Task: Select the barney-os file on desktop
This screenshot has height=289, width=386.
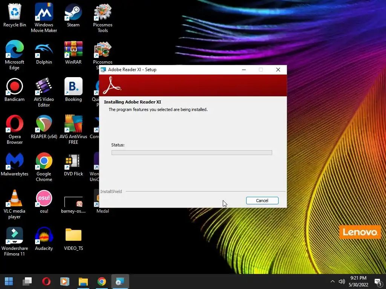Action: click(74, 204)
